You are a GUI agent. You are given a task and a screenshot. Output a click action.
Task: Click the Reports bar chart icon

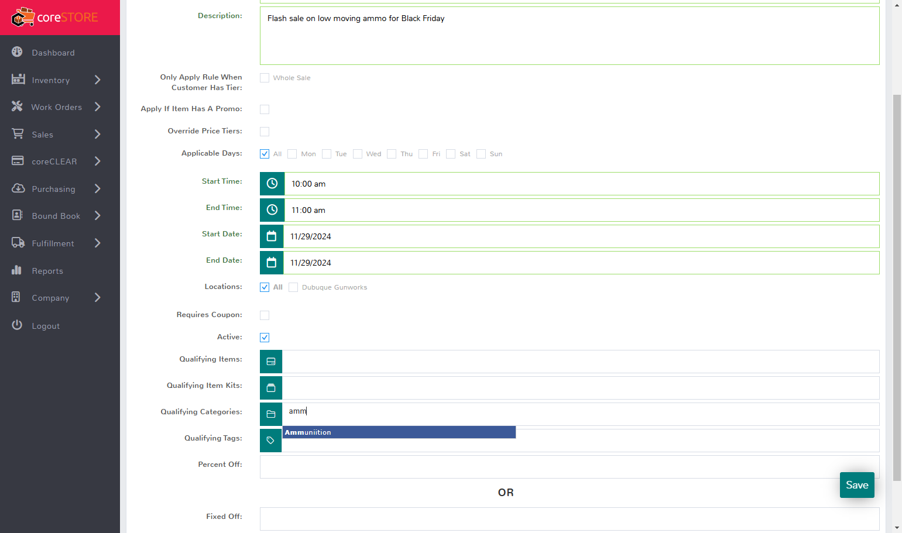16,270
